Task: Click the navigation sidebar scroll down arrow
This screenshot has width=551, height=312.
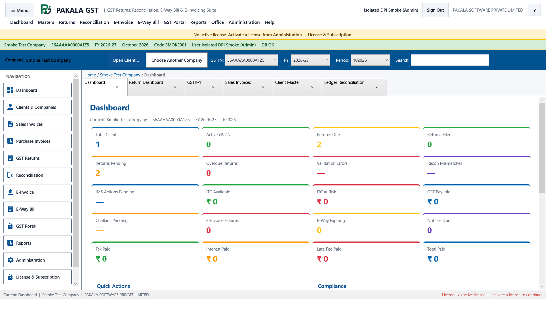Action: tap(75, 284)
